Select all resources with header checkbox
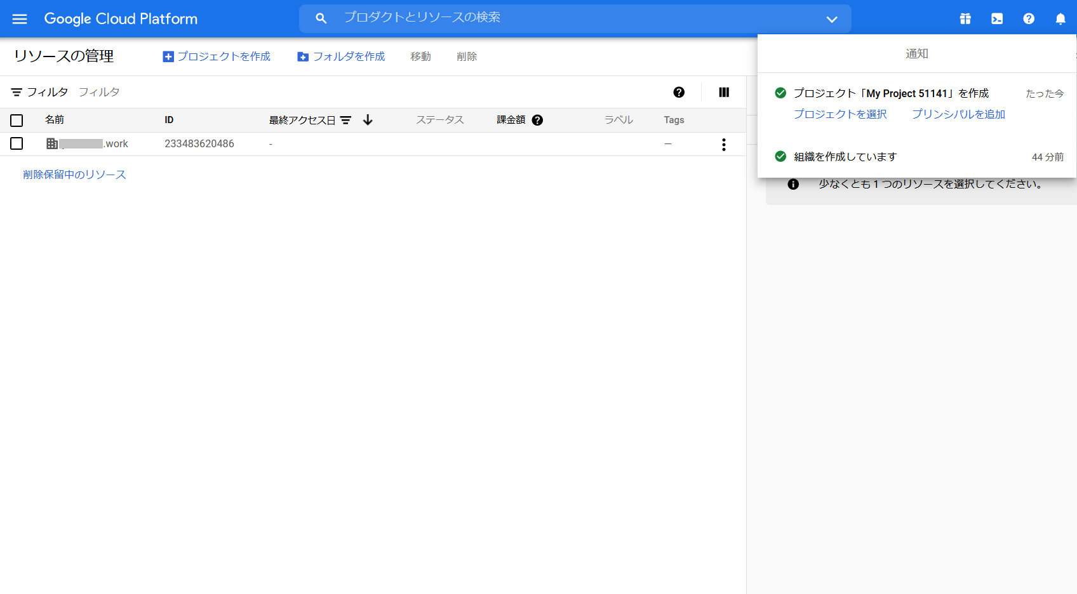This screenshot has width=1077, height=594. click(x=17, y=121)
